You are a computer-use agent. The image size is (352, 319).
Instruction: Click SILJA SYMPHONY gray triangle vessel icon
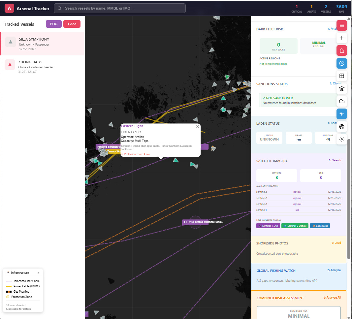pos(10,42)
